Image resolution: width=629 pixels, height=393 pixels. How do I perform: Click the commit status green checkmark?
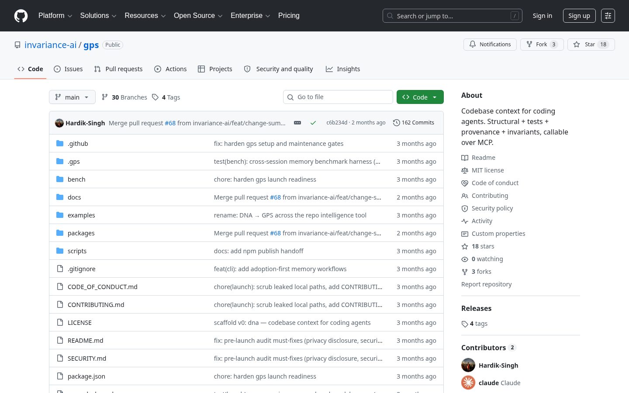[x=313, y=123]
